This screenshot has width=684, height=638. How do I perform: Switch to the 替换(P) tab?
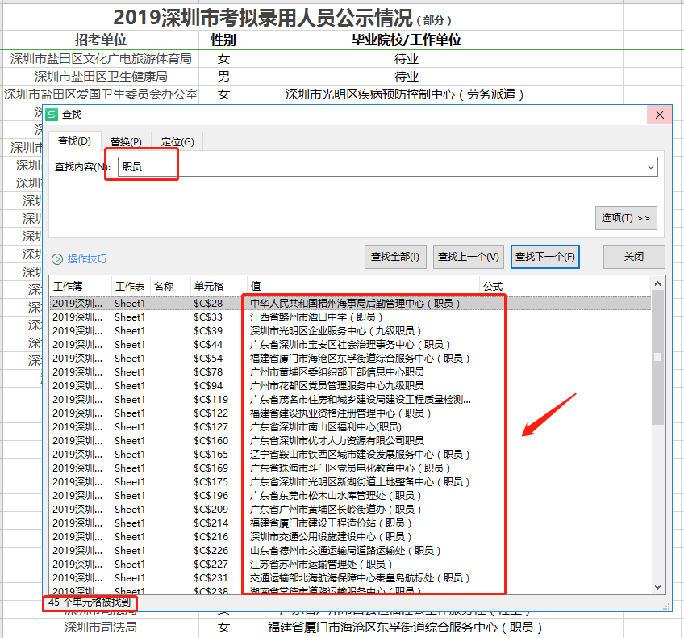[x=126, y=142]
